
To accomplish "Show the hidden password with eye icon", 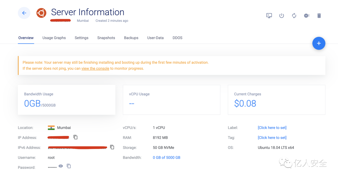I will click(61, 166).
